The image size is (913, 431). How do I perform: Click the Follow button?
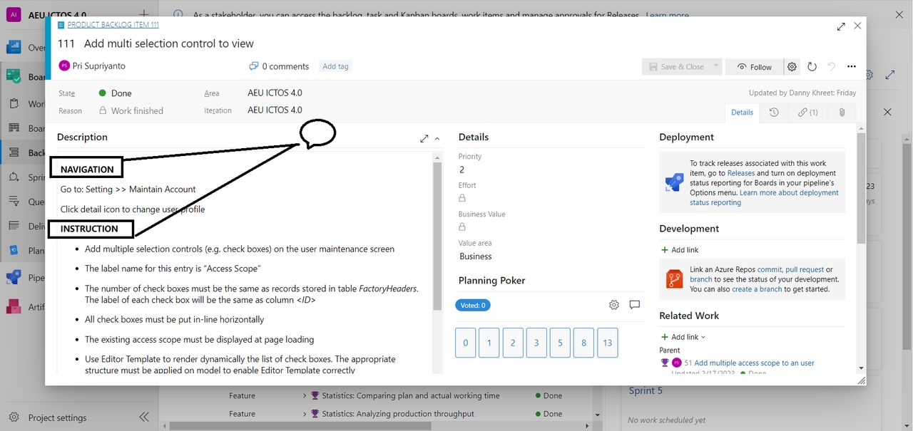tap(754, 67)
